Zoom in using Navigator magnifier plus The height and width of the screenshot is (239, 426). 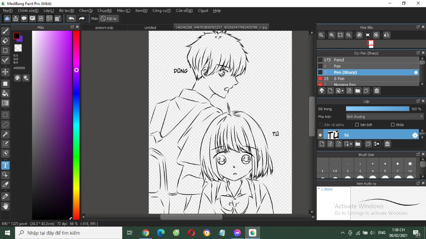332,35
